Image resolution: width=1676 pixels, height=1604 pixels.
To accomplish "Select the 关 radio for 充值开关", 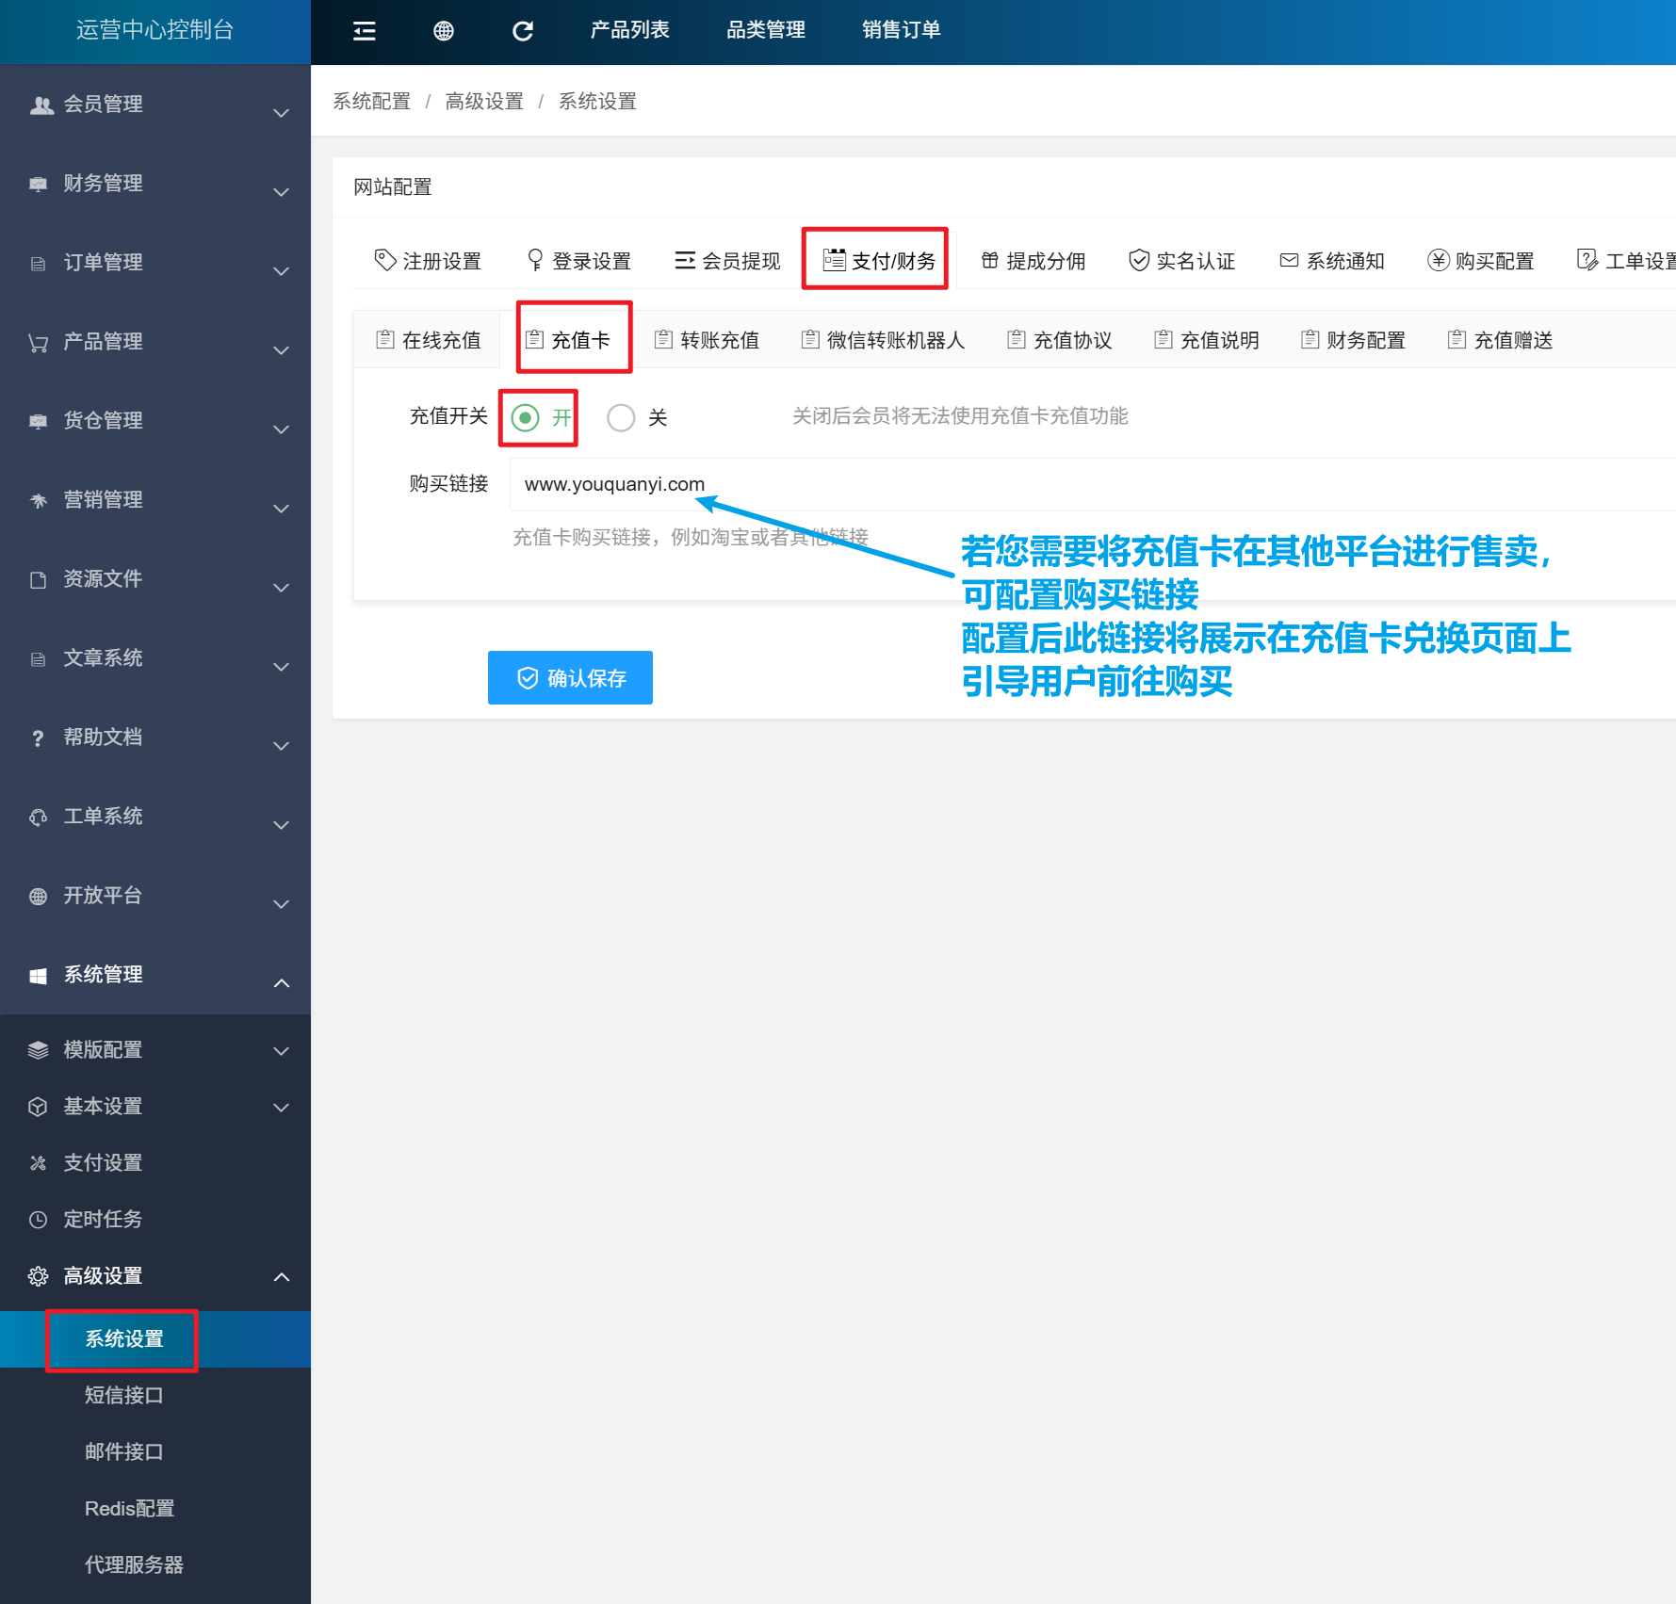I will pos(621,417).
